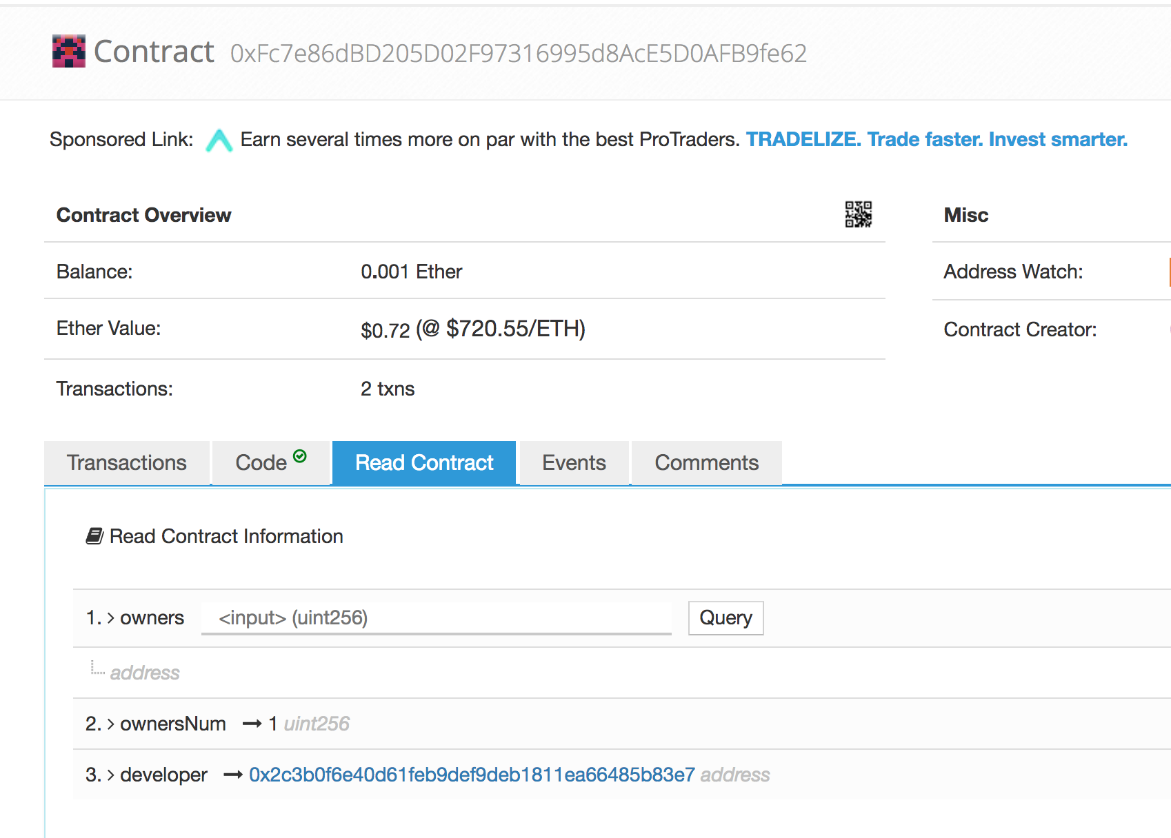
Task: Click the Contract Overview heading
Action: pyautogui.click(x=144, y=215)
